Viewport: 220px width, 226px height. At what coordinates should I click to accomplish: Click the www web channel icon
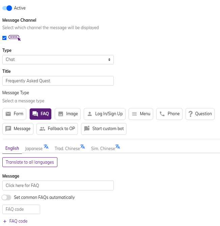pyautogui.click(x=14, y=38)
